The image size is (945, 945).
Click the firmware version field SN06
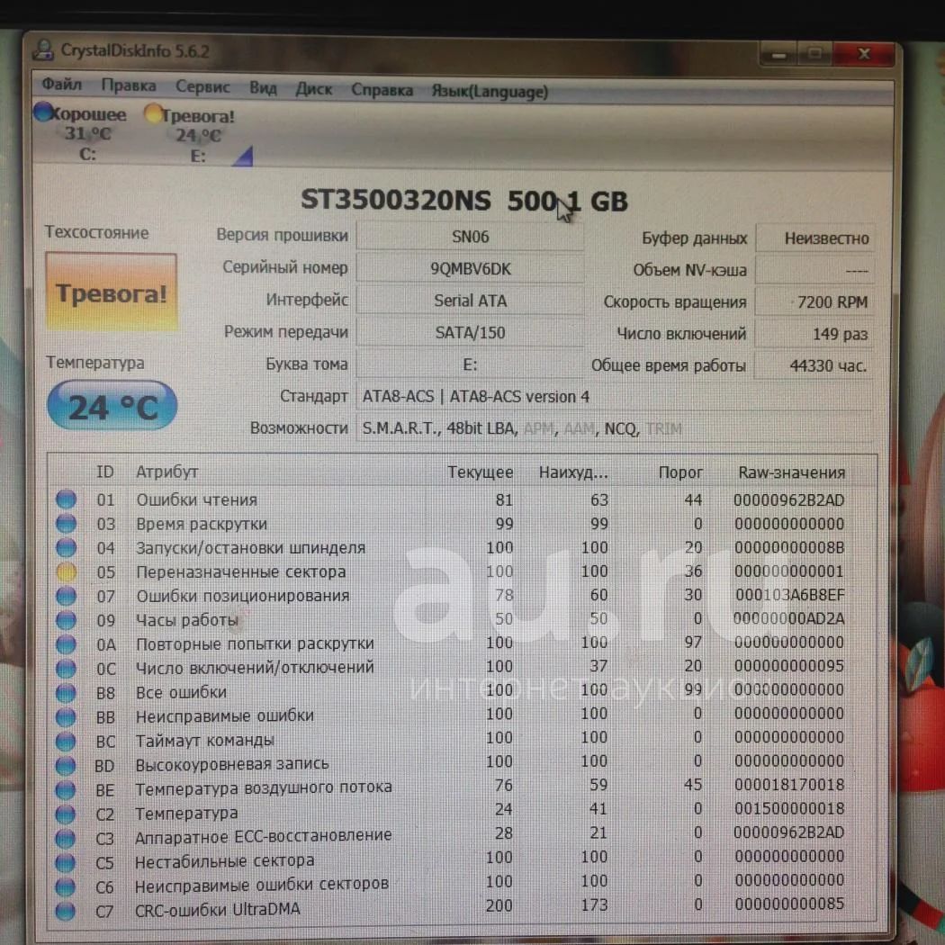tap(470, 237)
